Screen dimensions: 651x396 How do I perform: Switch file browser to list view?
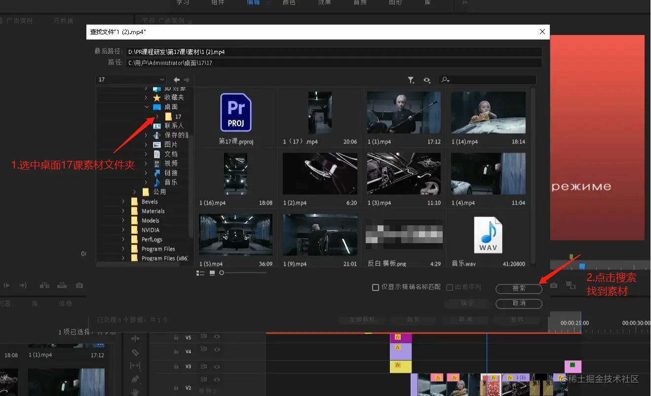click(x=200, y=273)
